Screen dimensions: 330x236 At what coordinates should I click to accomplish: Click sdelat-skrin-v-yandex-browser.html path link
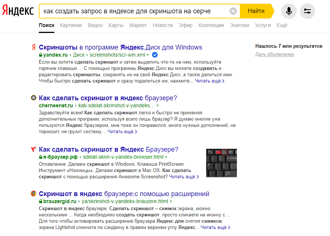(x=123, y=157)
